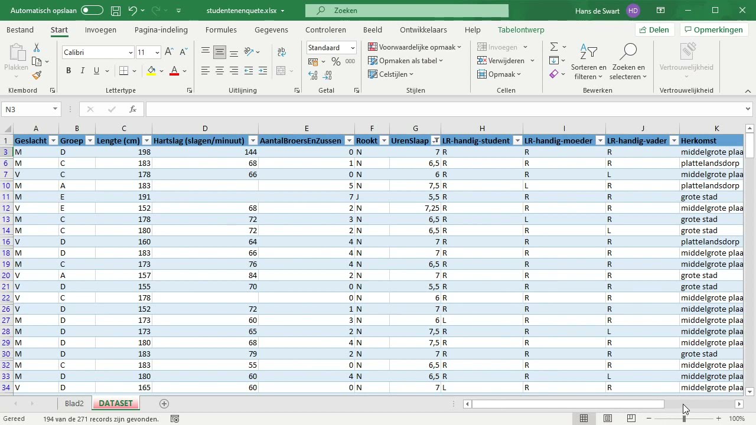Click the Percent style icon
This screenshot has height=425, width=756.
(336, 61)
